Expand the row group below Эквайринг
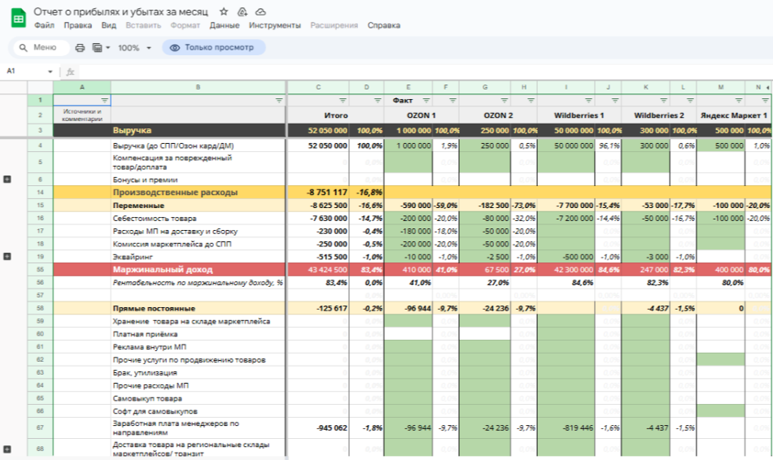Screen dimensions: 773x460 coord(7,256)
